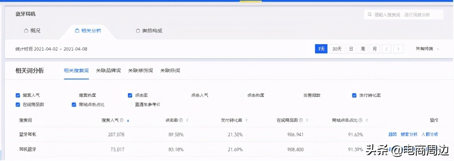Click the 相关词分析 section heading
The width and height of the screenshot is (454, 161).
(30, 70)
